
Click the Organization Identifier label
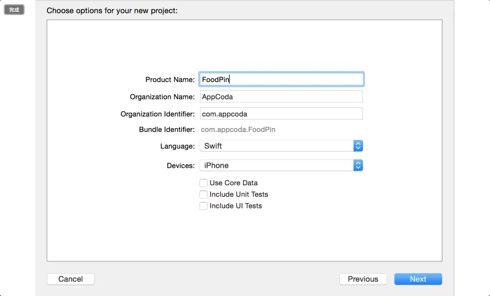coord(157,114)
